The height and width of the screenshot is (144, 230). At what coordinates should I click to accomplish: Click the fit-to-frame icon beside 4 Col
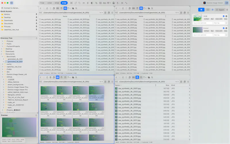pos(71,3)
